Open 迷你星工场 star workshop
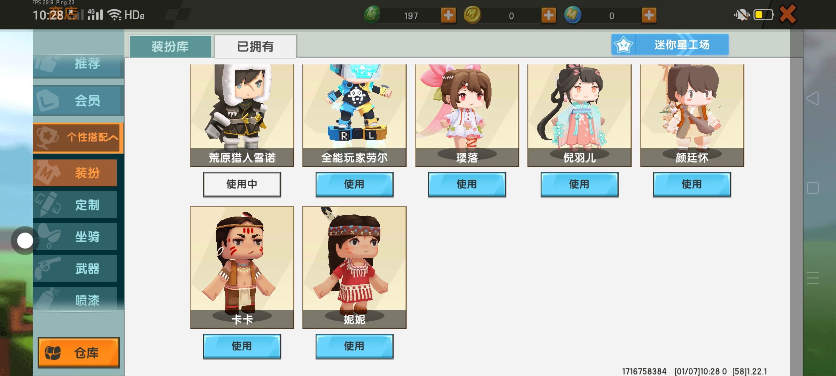The height and width of the screenshot is (376, 836). (x=670, y=45)
